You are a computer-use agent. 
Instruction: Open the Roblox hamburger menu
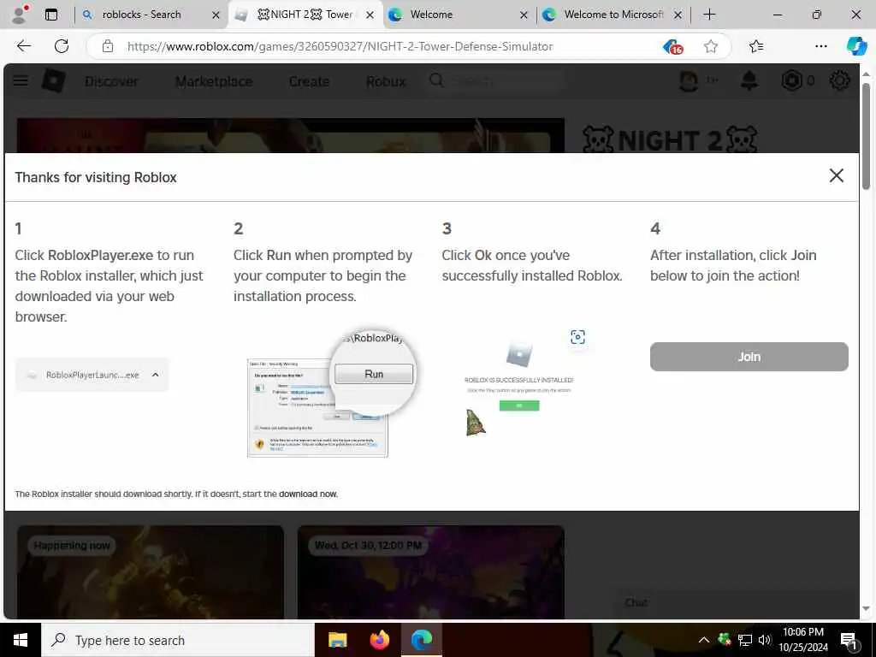21,81
